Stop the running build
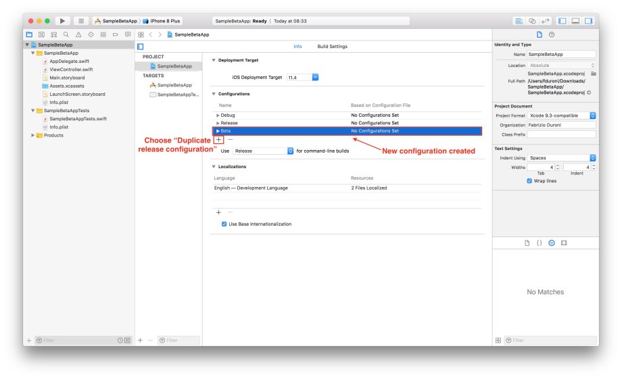Screen dimensions: 622x379 (x=81, y=21)
